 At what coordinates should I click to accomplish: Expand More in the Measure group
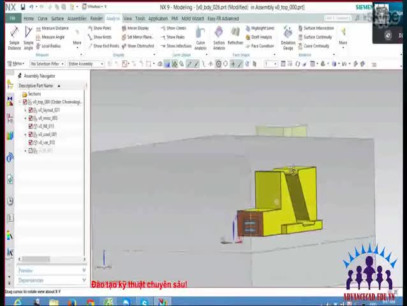tap(77, 39)
